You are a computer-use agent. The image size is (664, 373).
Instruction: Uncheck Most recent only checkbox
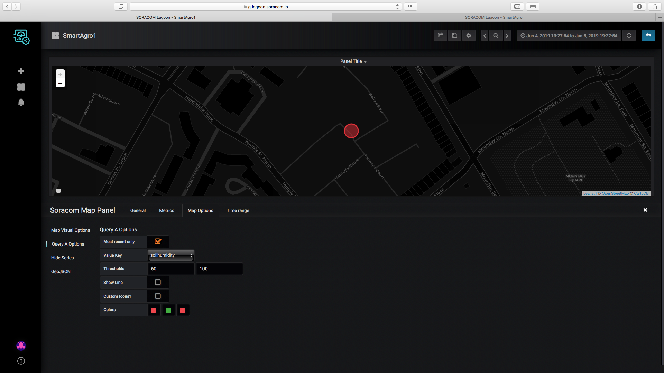point(158,241)
